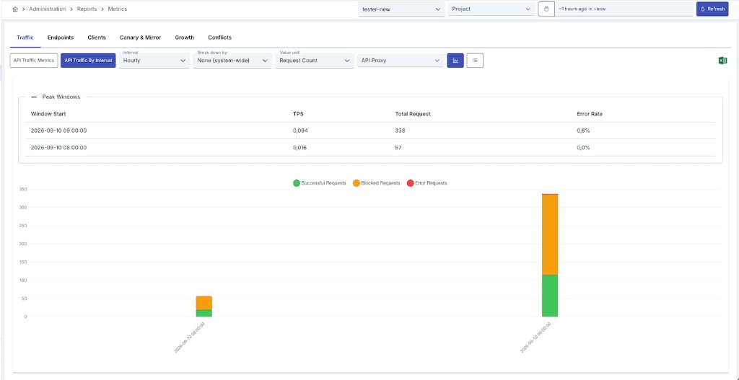The width and height of the screenshot is (739, 380).
Task: Click the 08:00 green successful bar segment
Action: pos(204,313)
